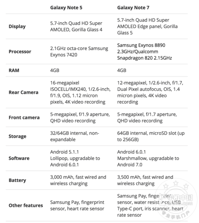Select the Display row label
This screenshot has height=223, width=199.
[17, 26]
